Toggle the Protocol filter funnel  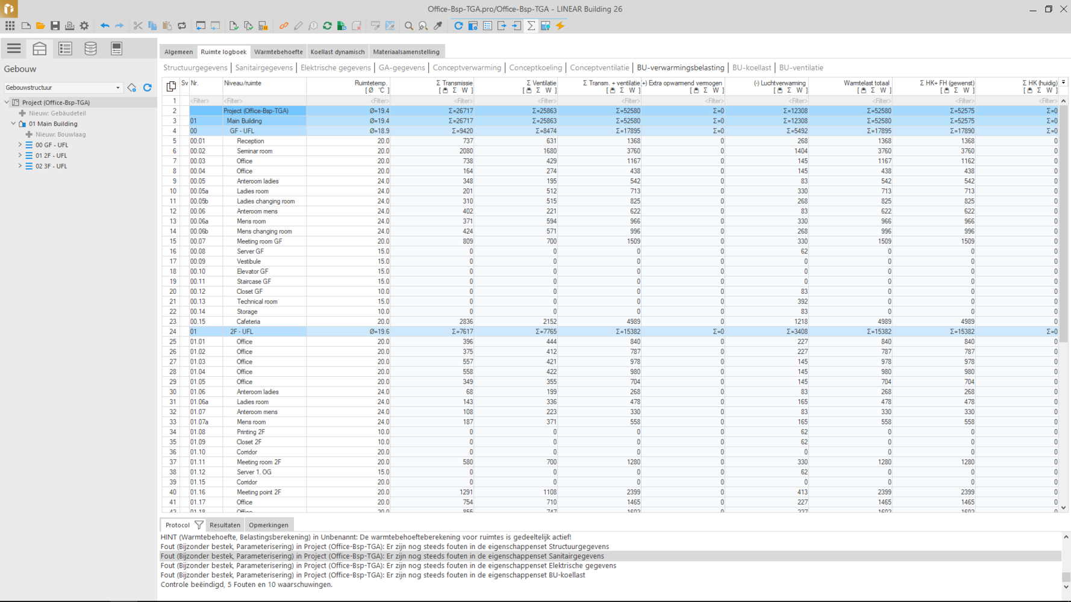pos(199,525)
